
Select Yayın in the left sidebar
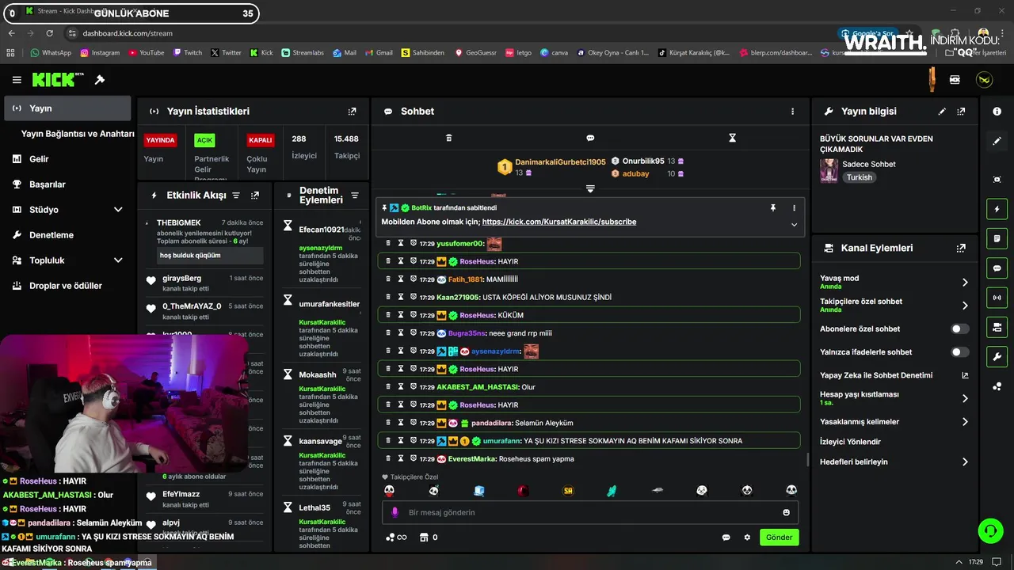click(67, 108)
